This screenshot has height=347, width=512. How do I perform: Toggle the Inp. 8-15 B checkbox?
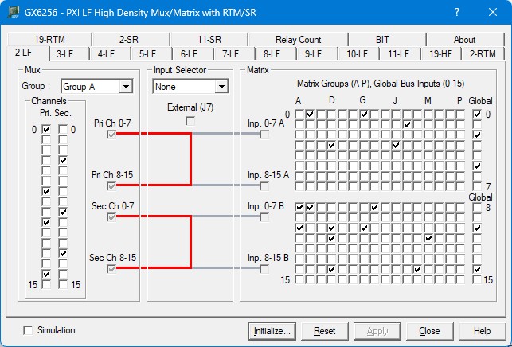264,268
